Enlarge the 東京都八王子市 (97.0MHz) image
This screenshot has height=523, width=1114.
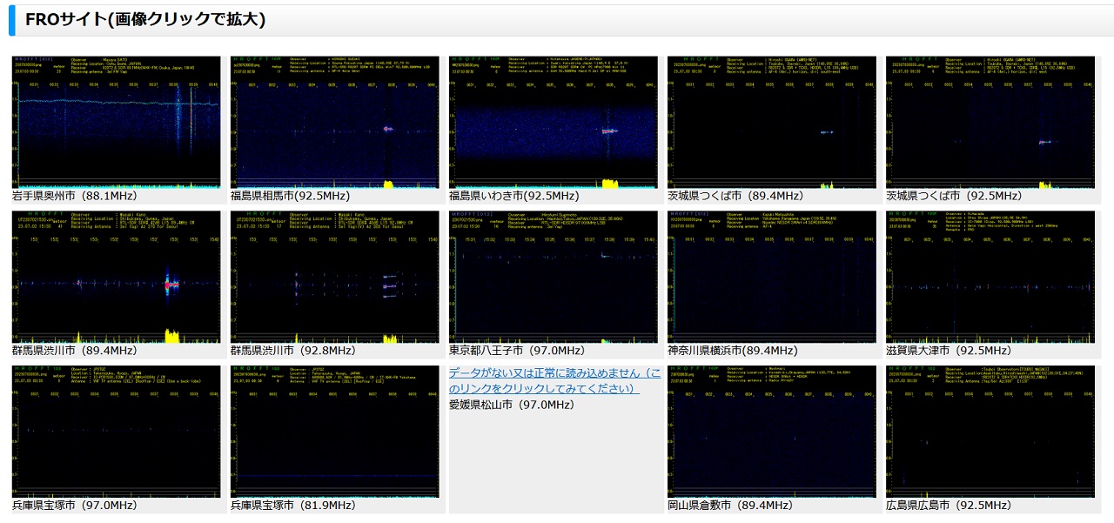click(x=553, y=277)
